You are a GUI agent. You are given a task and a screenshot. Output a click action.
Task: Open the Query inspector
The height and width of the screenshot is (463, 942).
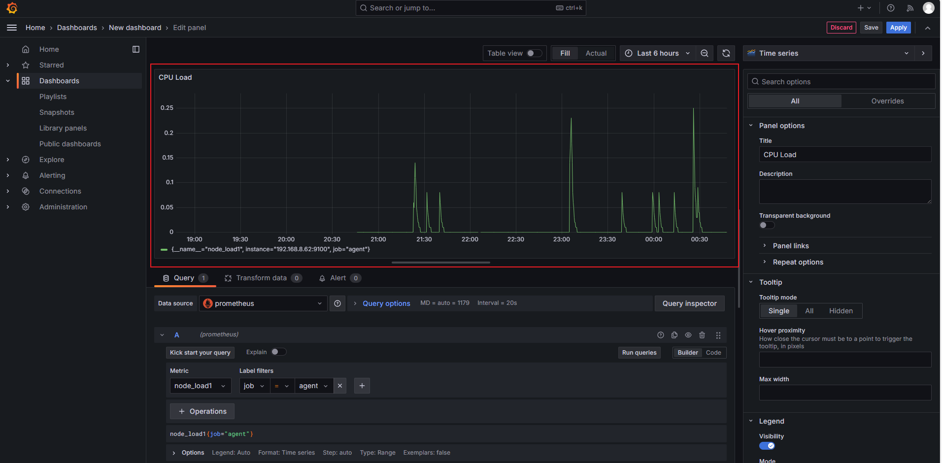point(689,303)
